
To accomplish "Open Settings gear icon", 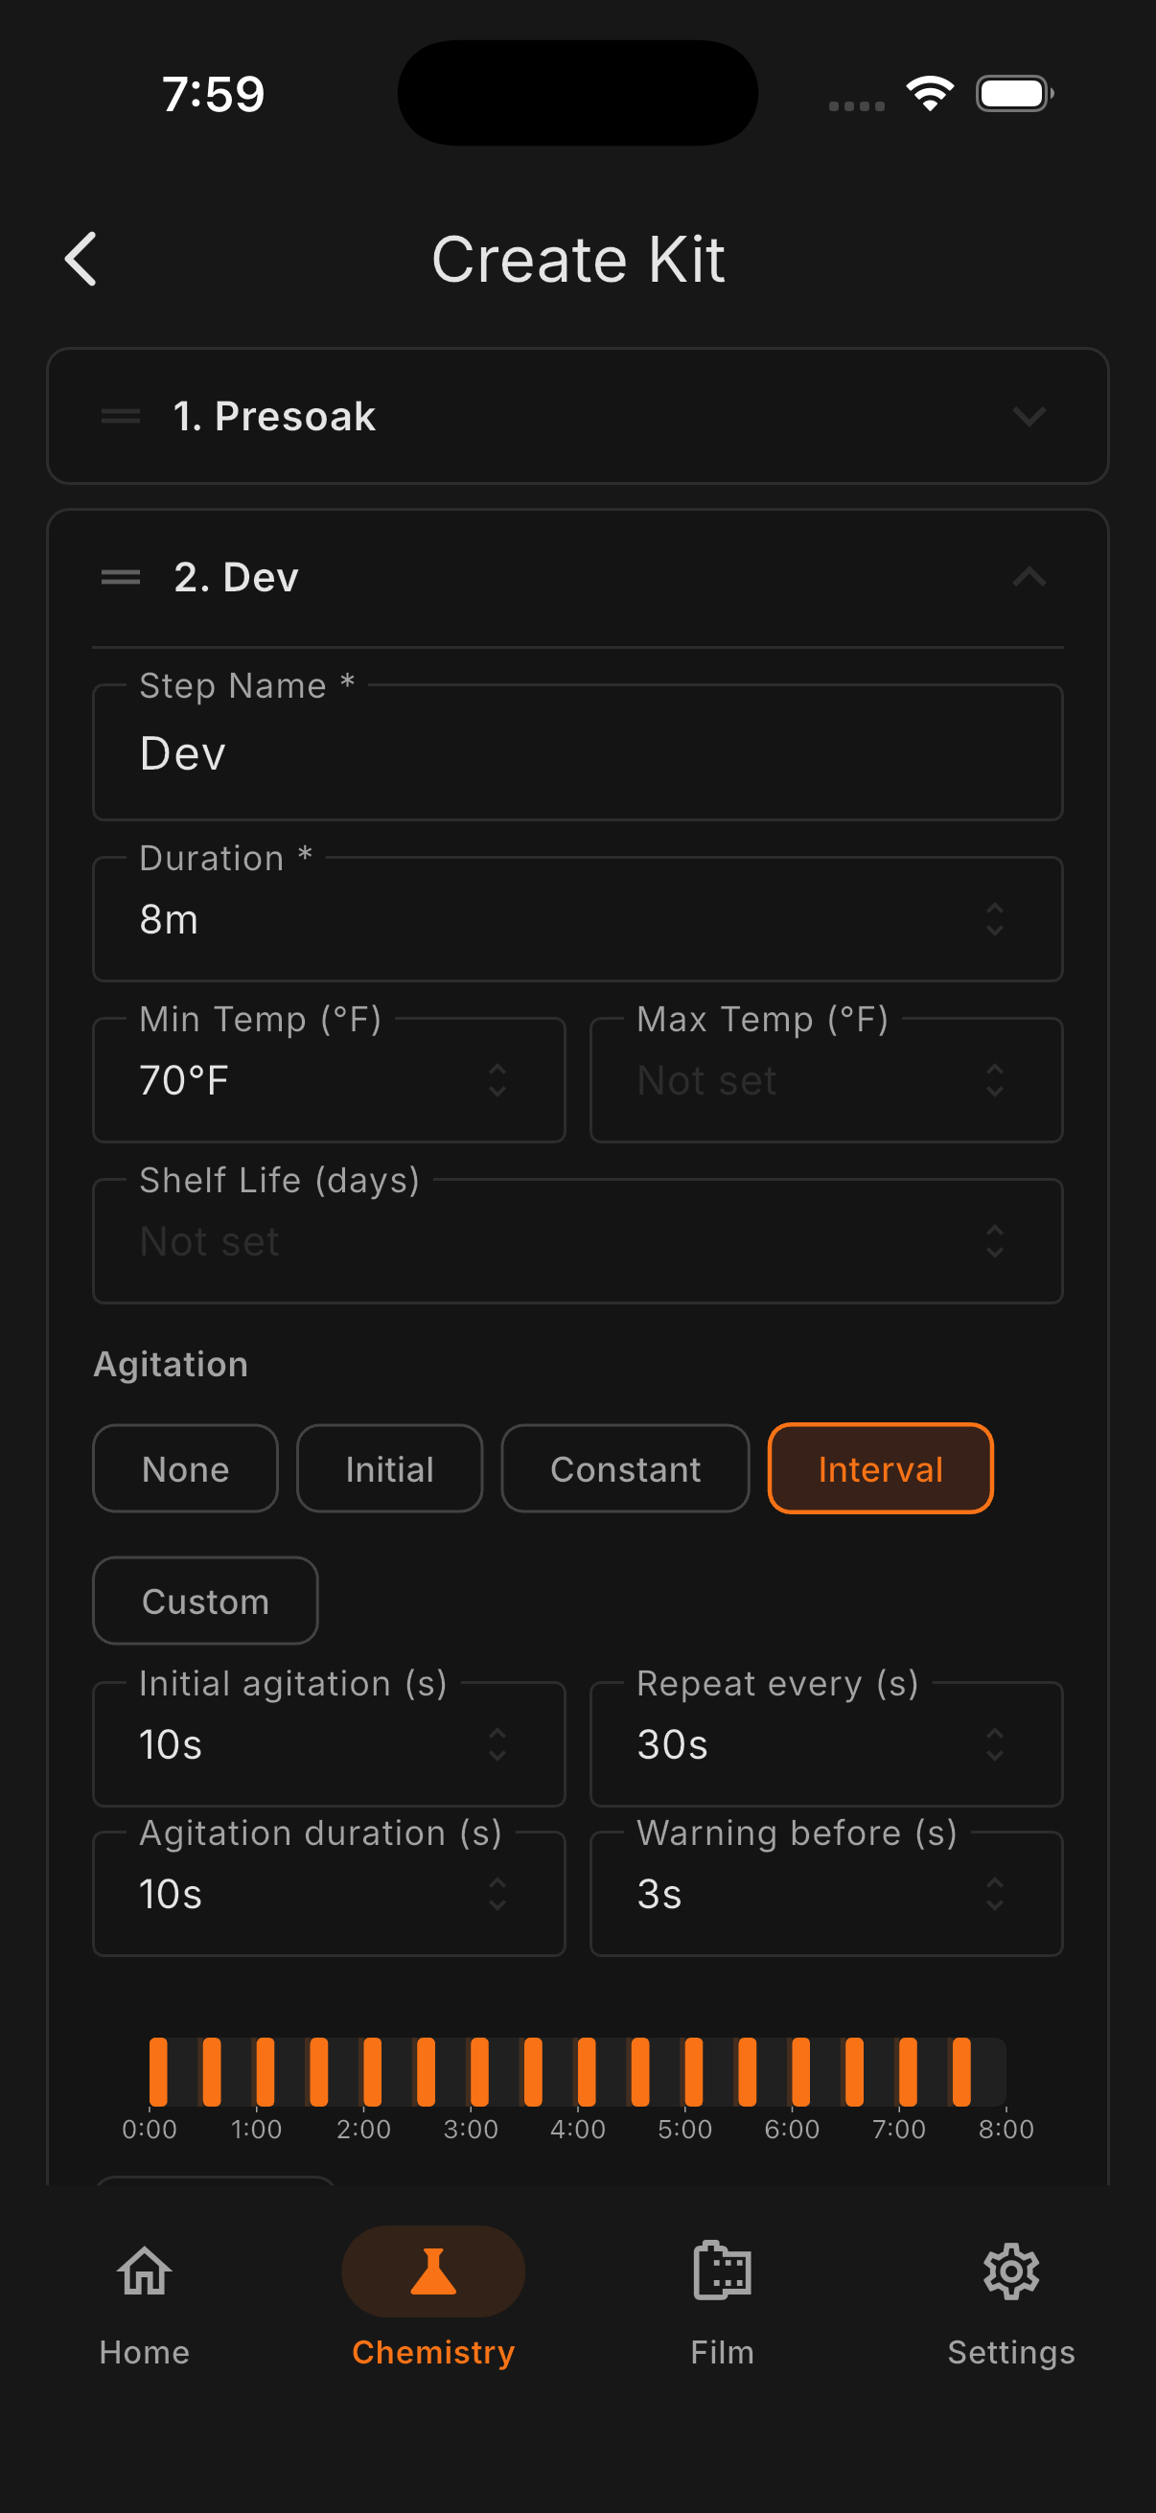I will 1010,2272.
